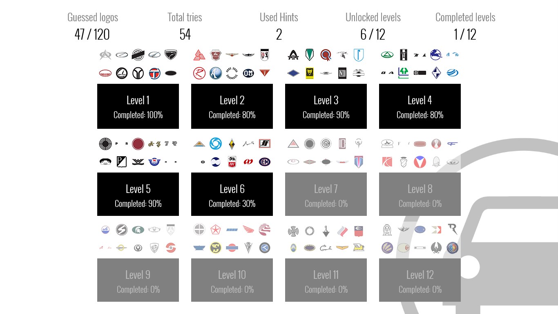Click the blue-red T logo in Level 1

click(154, 73)
